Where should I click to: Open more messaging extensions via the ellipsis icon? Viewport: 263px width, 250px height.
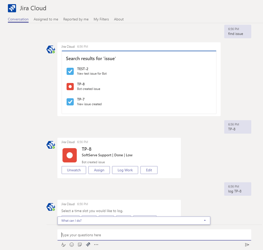[96, 244]
